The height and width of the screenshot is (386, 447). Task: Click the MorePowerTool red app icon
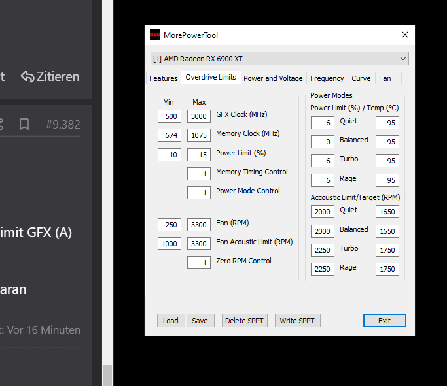155,35
